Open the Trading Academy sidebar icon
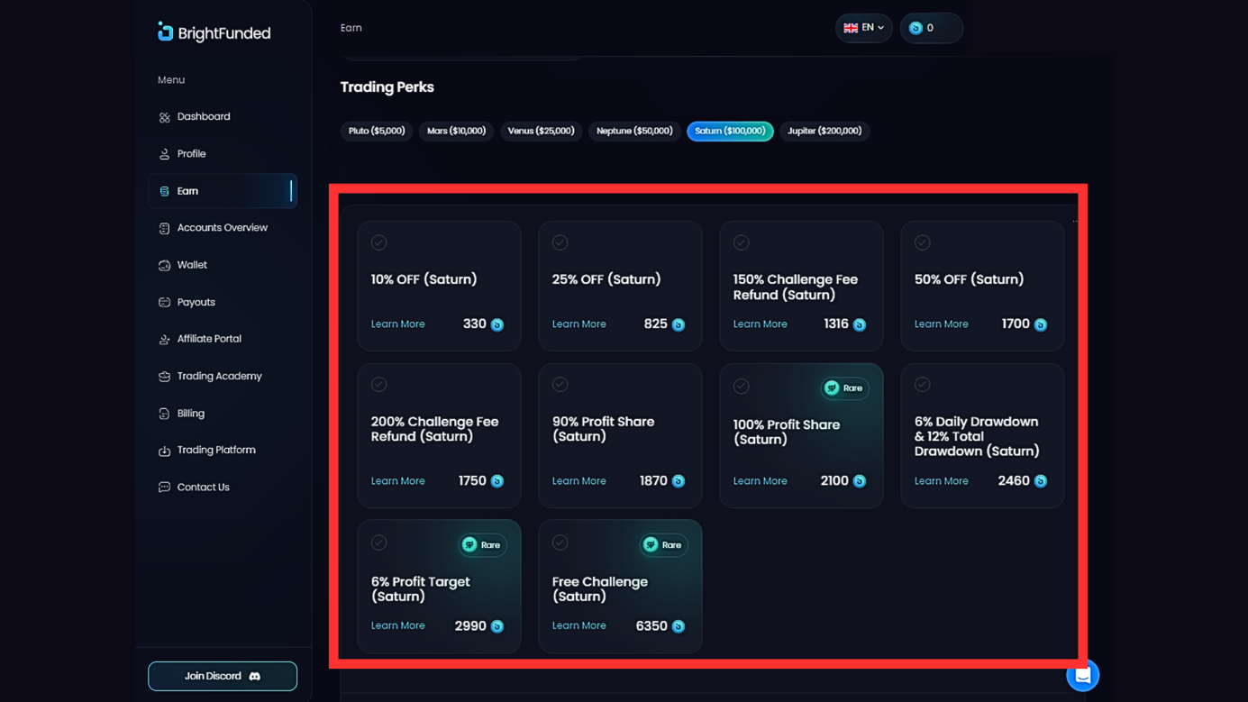The image size is (1248, 702). [164, 377]
